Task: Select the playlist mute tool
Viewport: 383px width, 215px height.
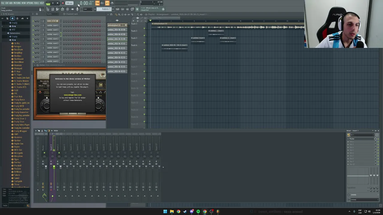Action: click(125, 14)
